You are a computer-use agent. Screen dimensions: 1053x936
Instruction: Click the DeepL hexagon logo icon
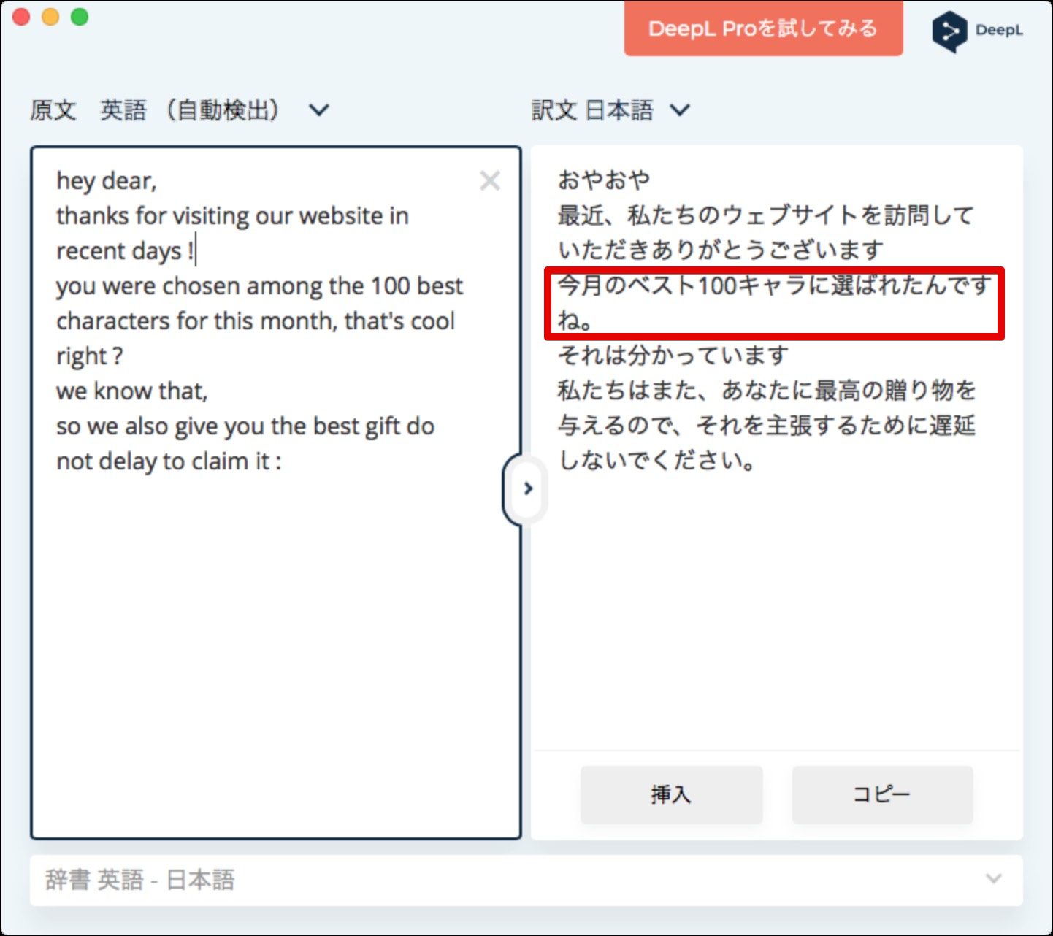click(949, 31)
